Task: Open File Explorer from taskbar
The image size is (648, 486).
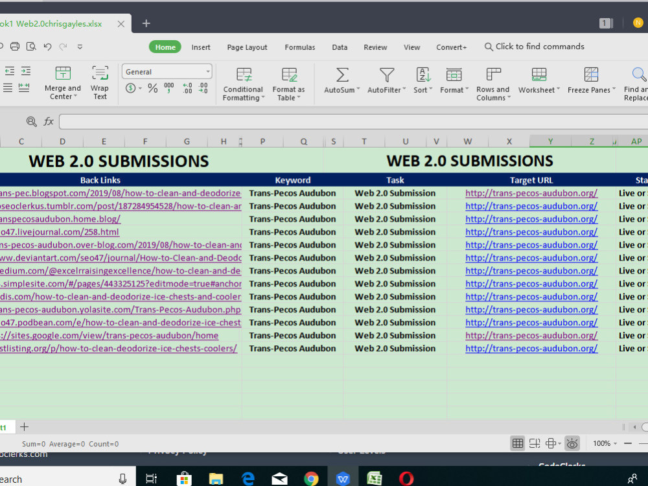Action: point(216,479)
